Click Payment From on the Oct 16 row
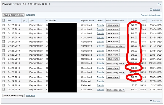This screenshot has height=105, width=164. pyautogui.click(x=36, y=89)
